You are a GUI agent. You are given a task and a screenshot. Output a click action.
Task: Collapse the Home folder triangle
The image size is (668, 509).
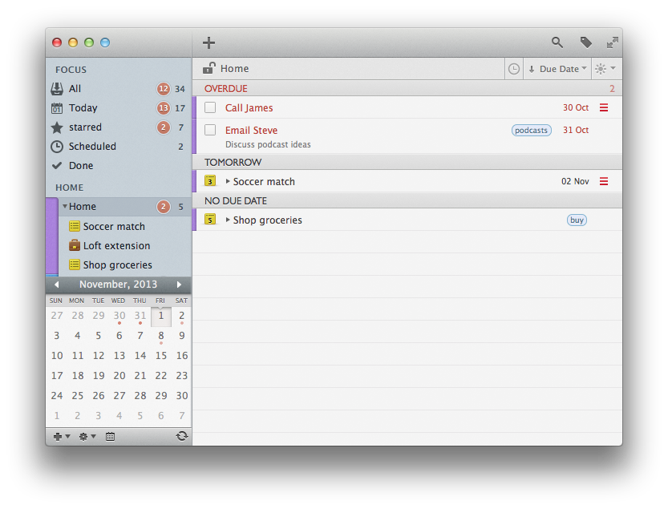pyautogui.click(x=65, y=206)
